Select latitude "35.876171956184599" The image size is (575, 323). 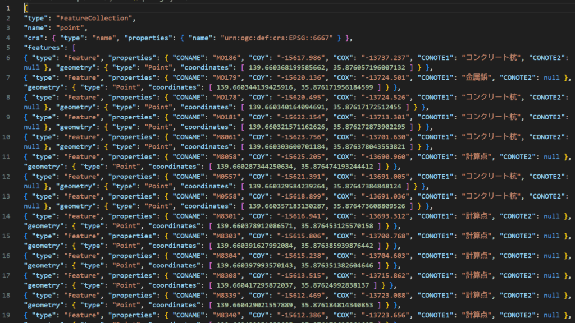coord(337,87)
